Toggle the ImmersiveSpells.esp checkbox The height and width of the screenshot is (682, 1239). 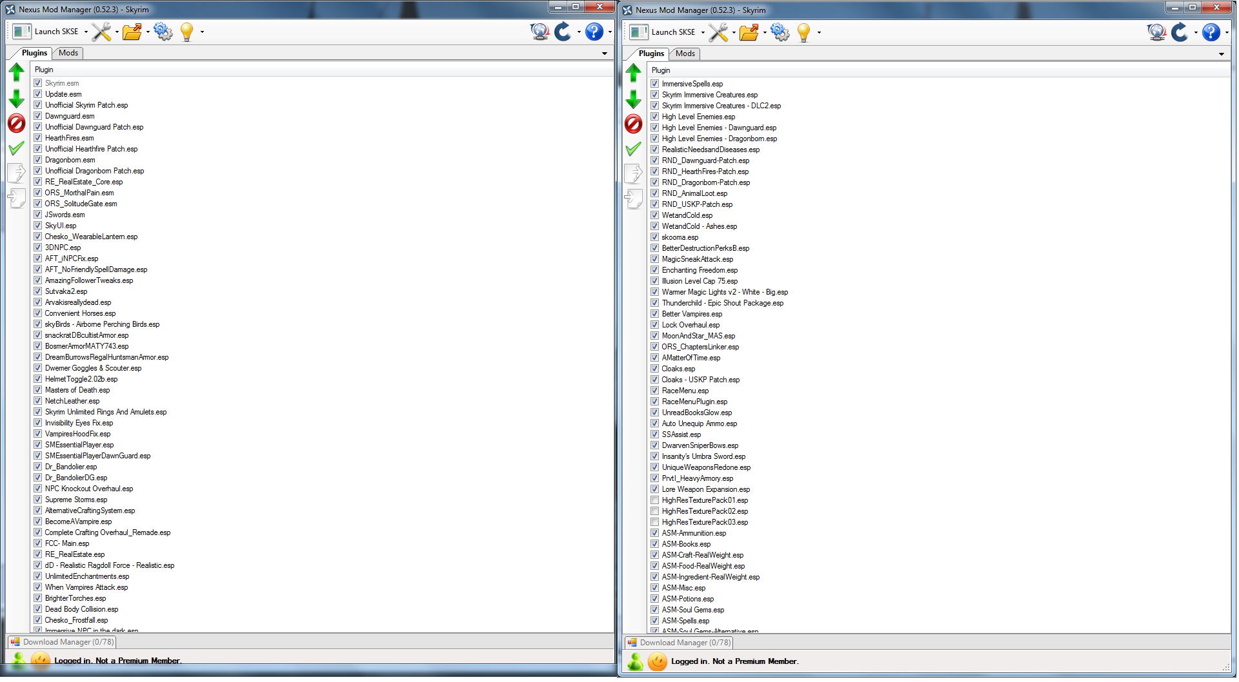(x=655, y=84)
